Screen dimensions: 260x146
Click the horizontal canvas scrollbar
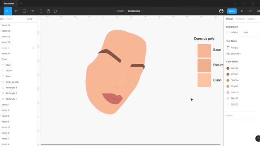[130, 145]
